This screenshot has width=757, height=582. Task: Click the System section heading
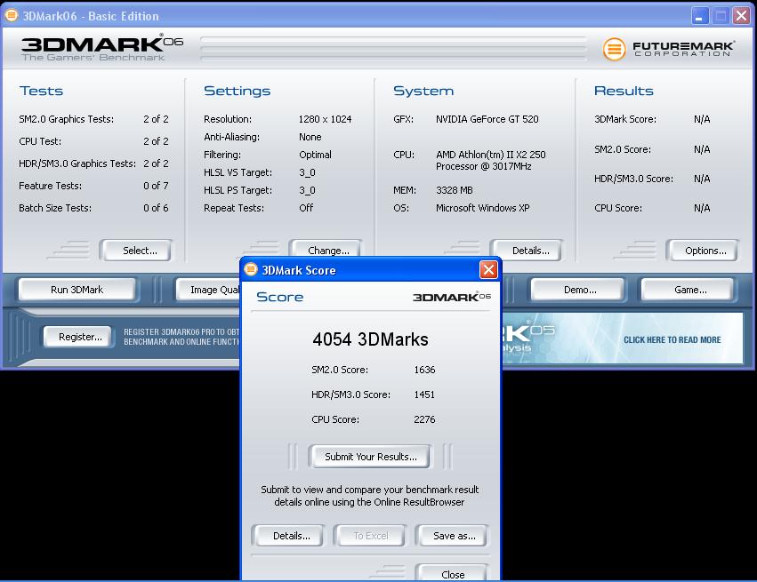pos(423,91)
